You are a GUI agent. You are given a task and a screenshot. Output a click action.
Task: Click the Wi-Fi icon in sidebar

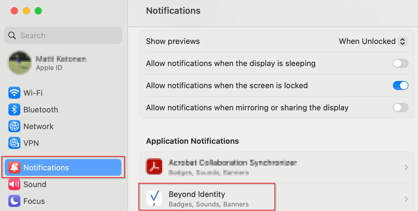(14, 93)
